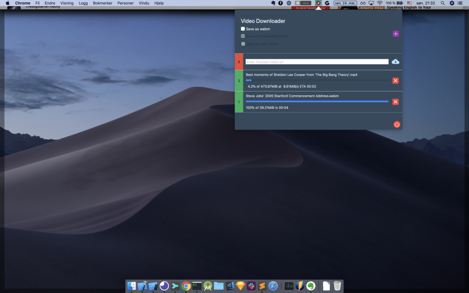
Task: Remove the Steve Jobs Stanford download
Action: click(x=395, y=102)
